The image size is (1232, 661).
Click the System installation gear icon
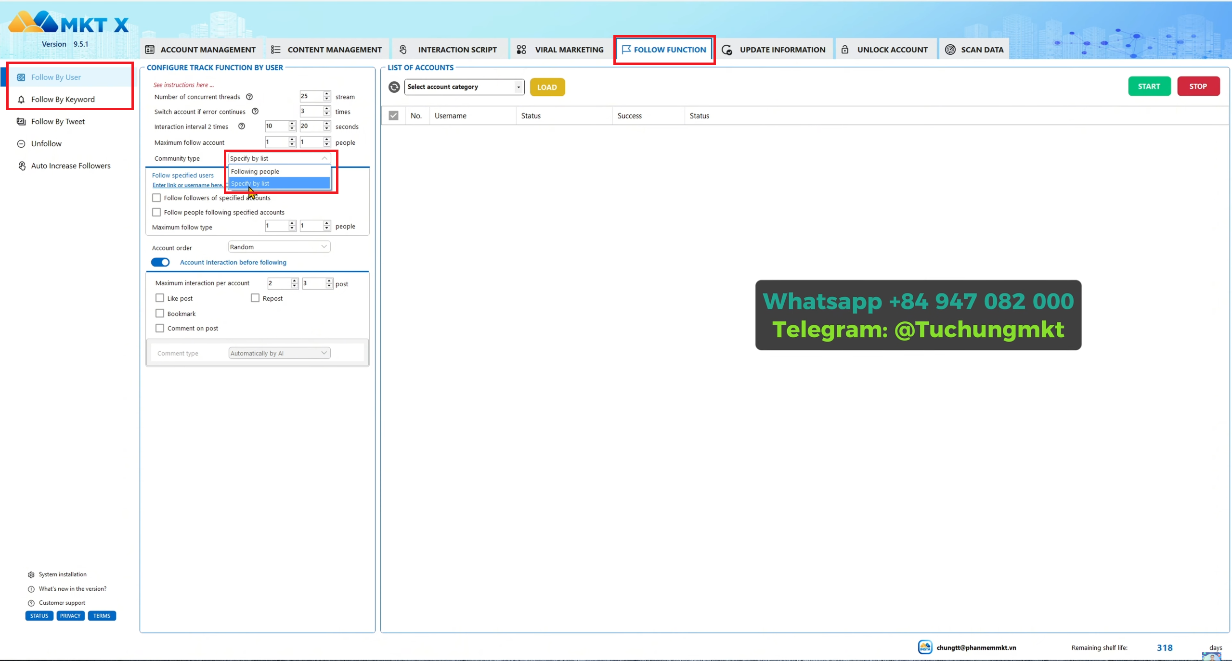click(31, 574)
